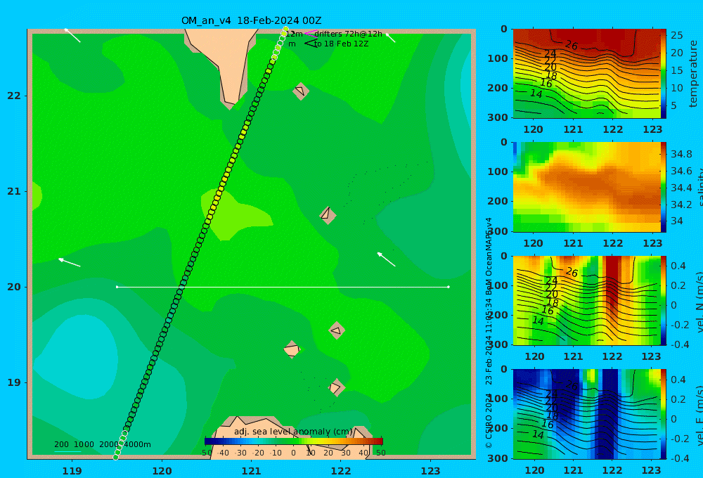Click the latitude label 22 on the map axis

point(14,96)
